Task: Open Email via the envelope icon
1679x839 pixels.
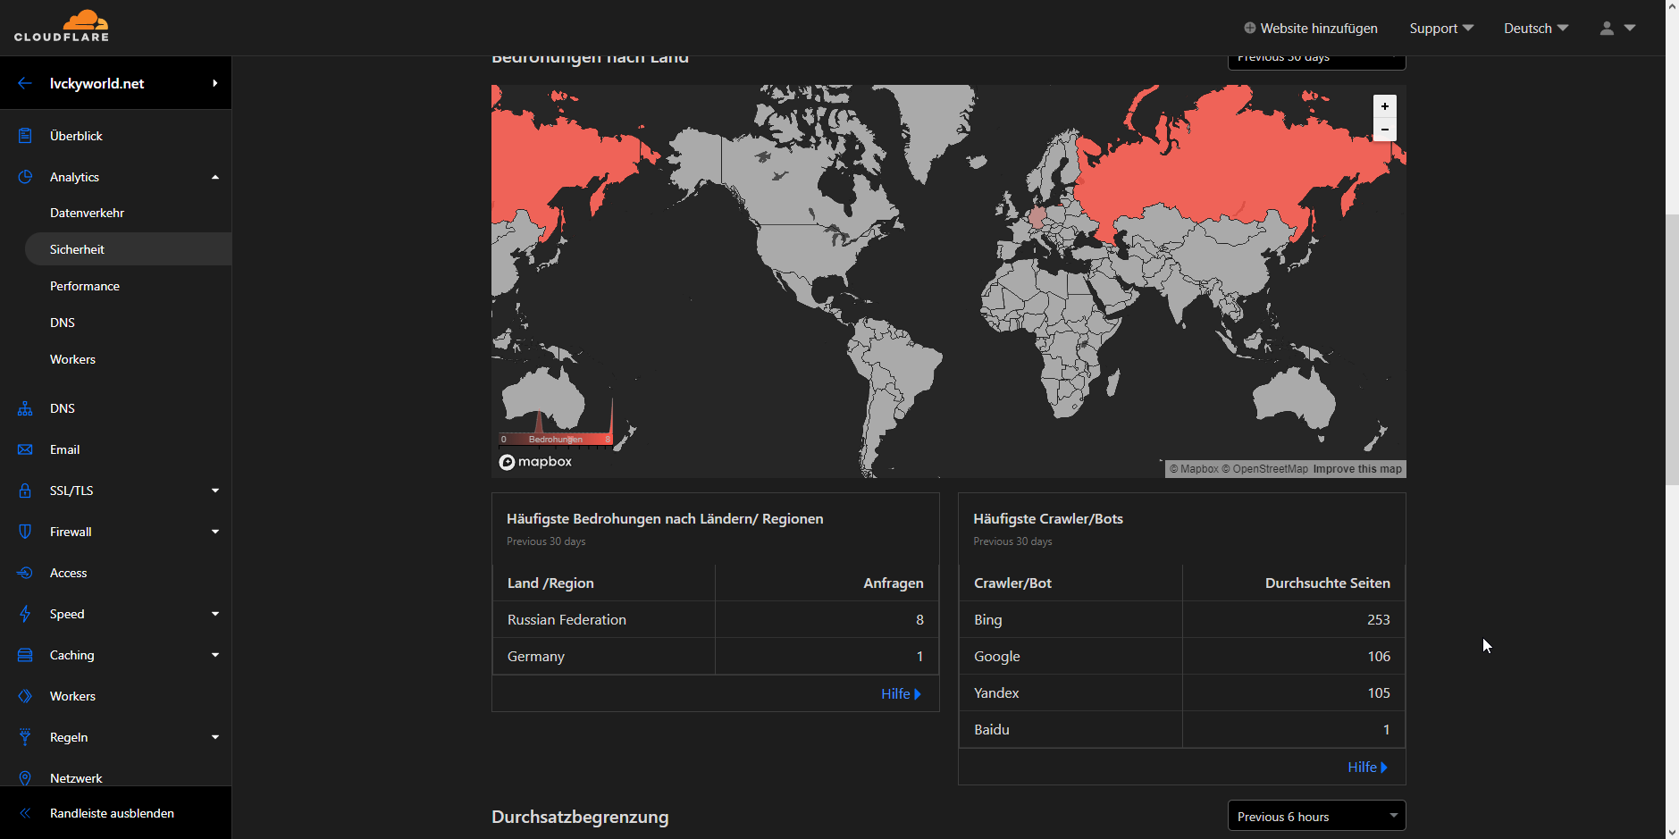Action: pyautogui.click(x=25, y=449)
